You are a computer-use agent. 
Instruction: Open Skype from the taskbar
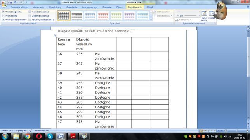(x=50, y=137)
